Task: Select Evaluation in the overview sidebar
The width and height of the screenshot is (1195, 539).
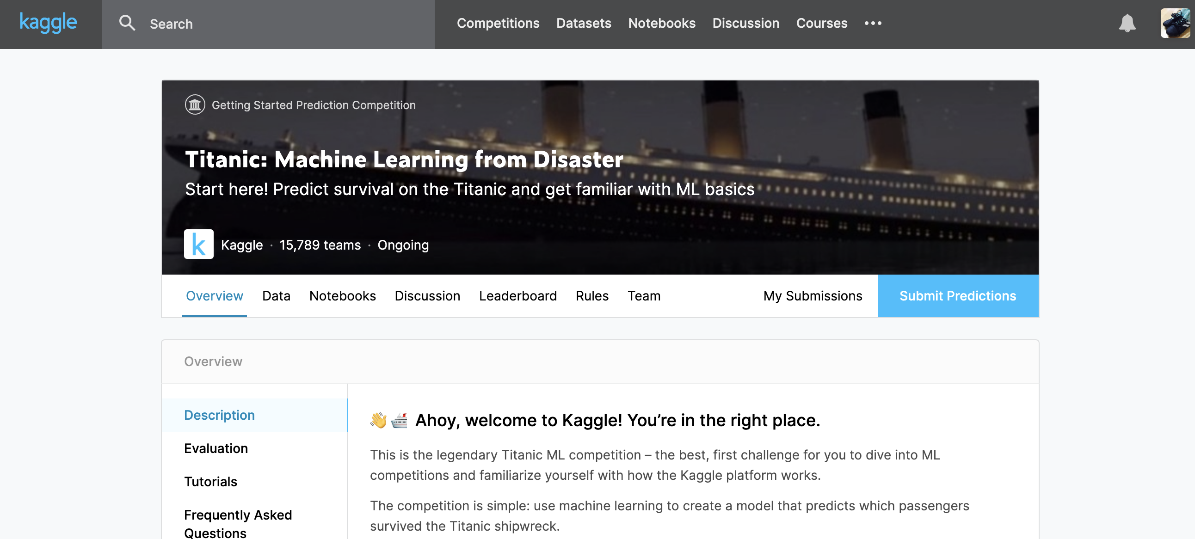Action: coord(216,448)
